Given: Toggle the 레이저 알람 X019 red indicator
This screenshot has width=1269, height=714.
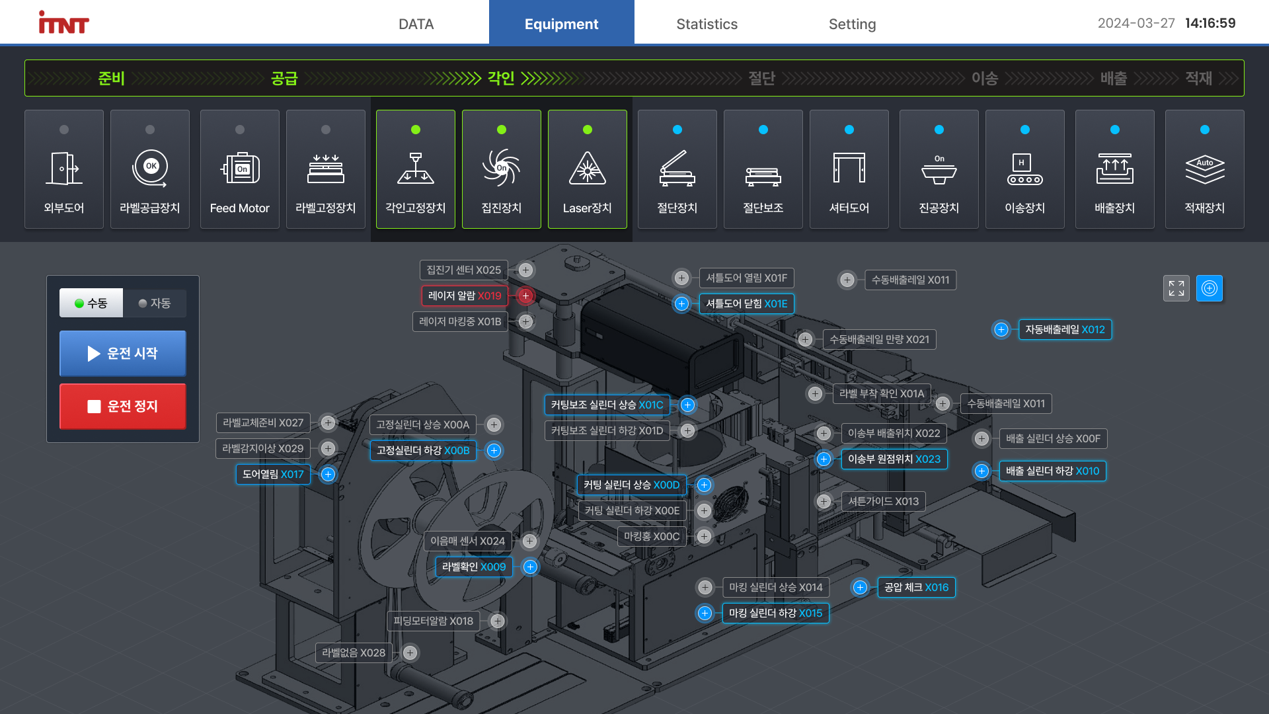Looking at the screenshot, I should (525, 296).
